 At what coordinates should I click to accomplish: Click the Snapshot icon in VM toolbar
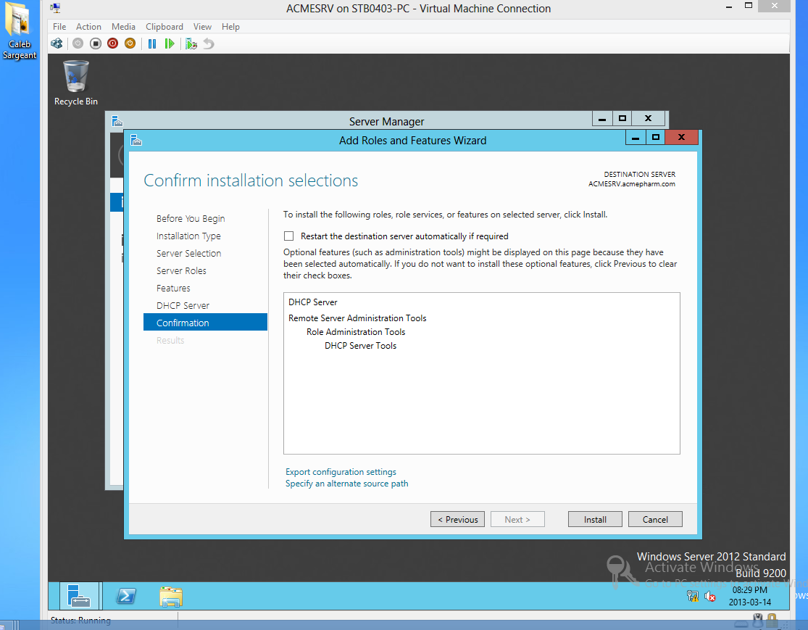tap(191, 43)
